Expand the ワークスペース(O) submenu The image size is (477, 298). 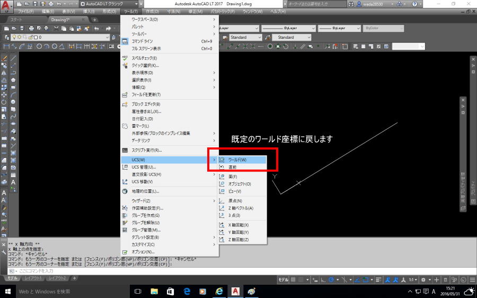click(170, 20)
